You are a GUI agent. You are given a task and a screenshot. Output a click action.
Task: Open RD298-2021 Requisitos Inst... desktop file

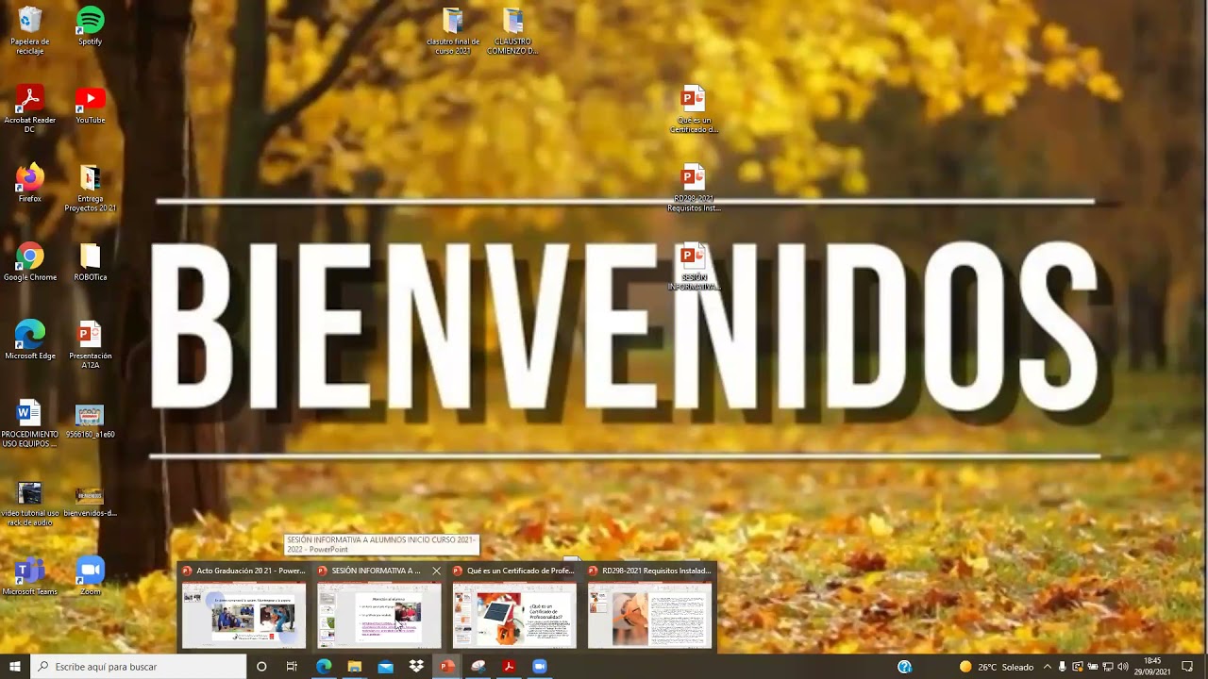pos(694,188)
